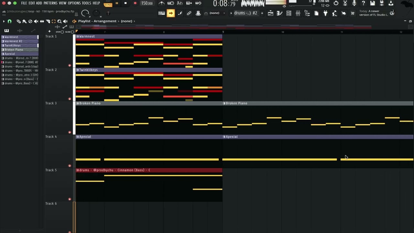This screenshot has height=233, width=414.
Task: Open the PATTERNS menu
Action: tap(50, 3)
